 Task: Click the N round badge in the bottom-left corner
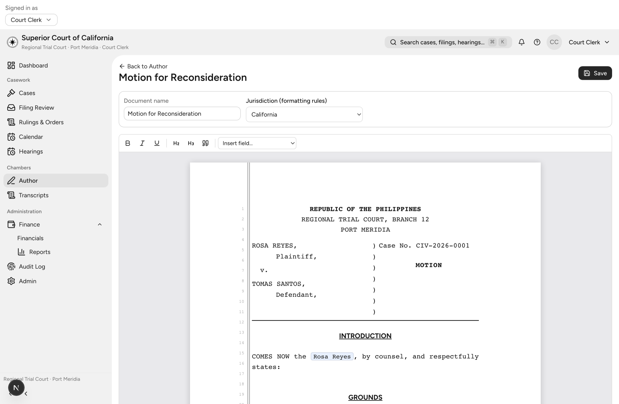16,388
